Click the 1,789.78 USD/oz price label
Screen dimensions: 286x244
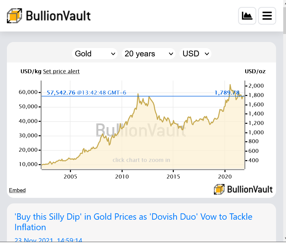point(227,93)
